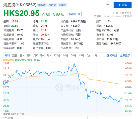This screenshot has height=119, width=138.
Task: Click the 最低 value 20.55
Action: click(15, 26)
